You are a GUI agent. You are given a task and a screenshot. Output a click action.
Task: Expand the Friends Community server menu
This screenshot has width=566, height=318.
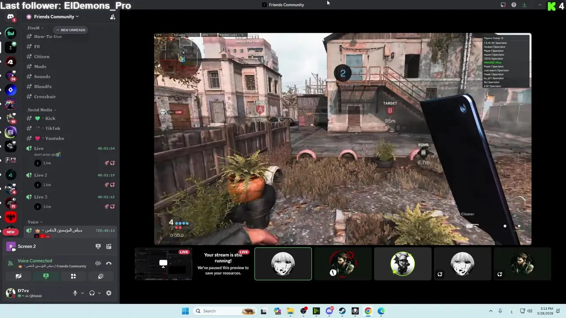(53, 17)
